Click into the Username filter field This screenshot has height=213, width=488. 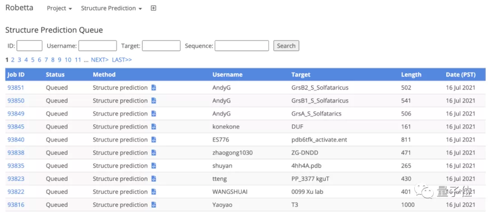pos(98,45)
